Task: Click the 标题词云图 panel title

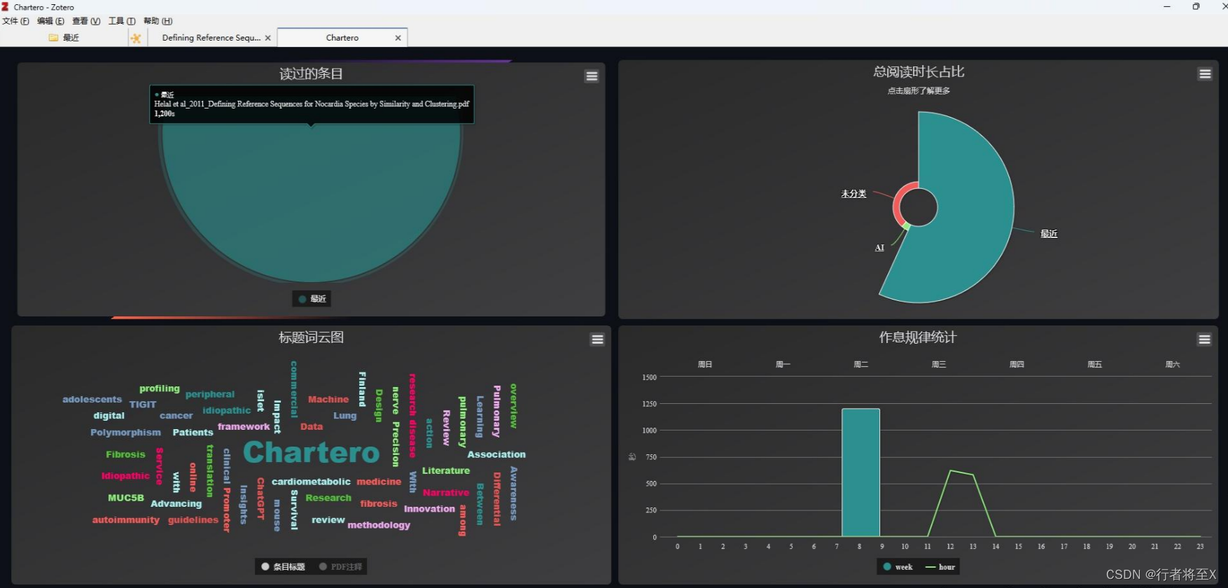Action: click(311, 337)
